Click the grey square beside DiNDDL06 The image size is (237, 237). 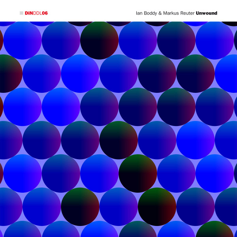(x=21, y=13)
